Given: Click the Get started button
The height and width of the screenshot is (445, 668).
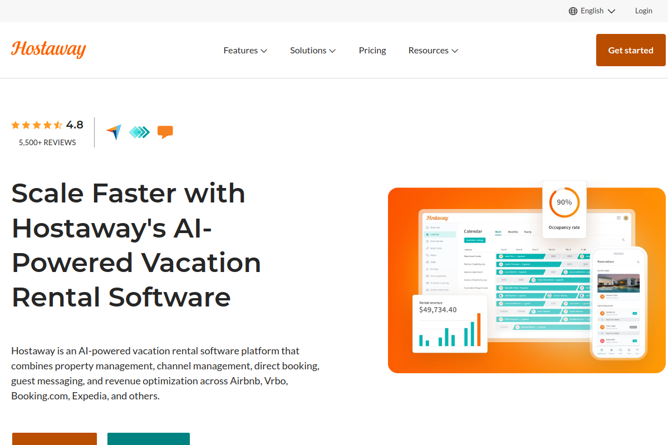Looking at the screenshot, I should coord(631,50).
